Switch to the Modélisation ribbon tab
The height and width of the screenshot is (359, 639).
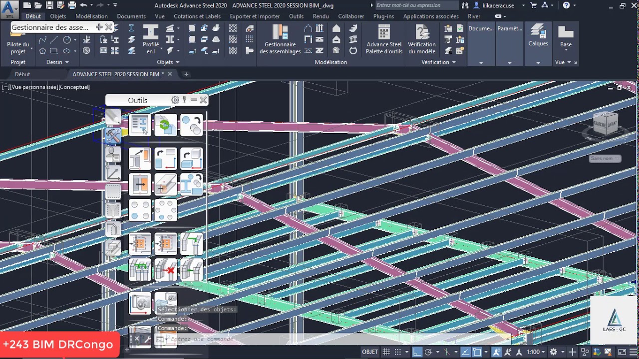91,16
